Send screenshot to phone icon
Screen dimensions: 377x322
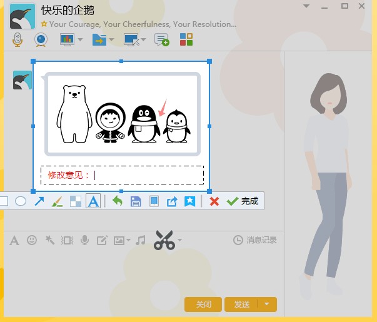pos(154,201)
